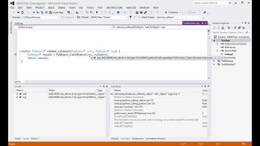
Task: Switch to the Autos tab
Action: pos(18,139)
